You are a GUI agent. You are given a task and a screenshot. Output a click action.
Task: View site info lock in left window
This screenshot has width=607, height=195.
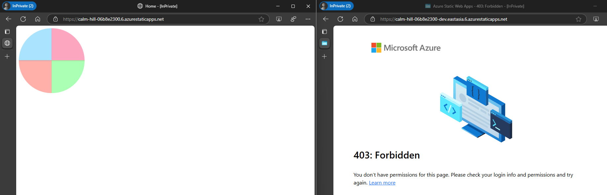56,19
